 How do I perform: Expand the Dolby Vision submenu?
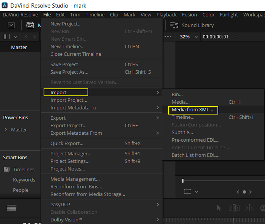click(x=157, y=220)
